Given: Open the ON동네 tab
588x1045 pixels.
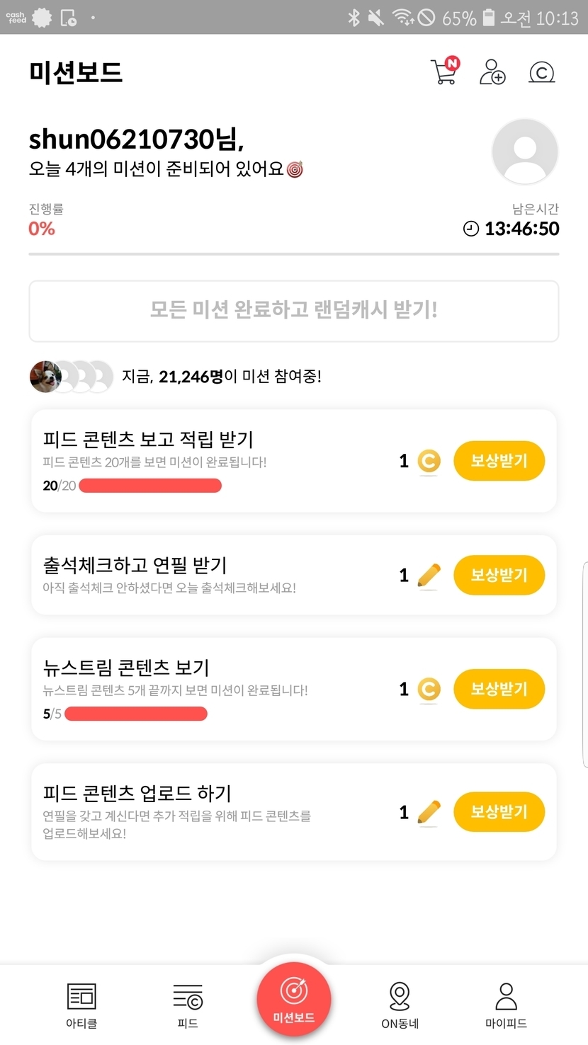Looking at the screenshot, I should coord(400,1004).
